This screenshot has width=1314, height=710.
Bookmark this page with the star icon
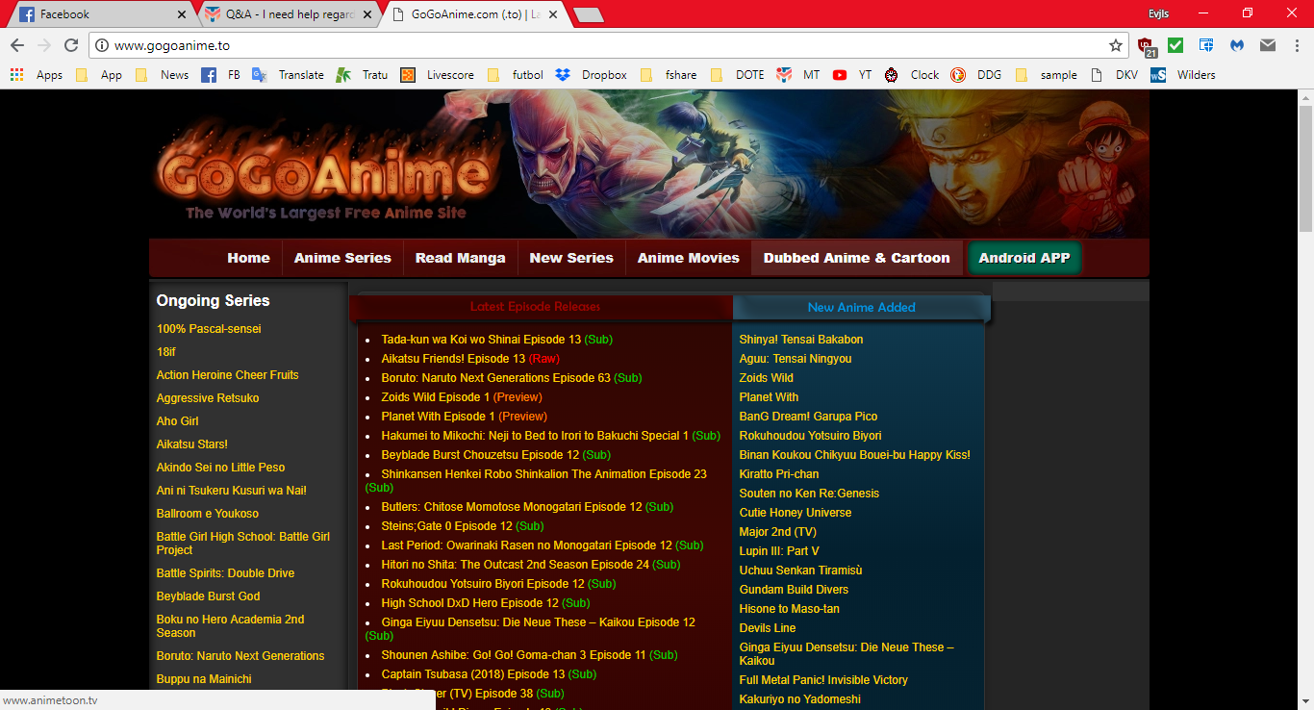(1116, 45)
